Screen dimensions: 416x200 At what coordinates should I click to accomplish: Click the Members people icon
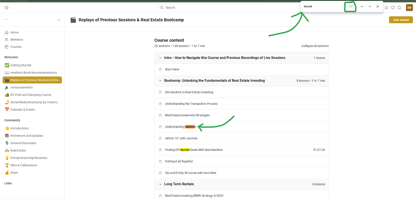point(6,40)
